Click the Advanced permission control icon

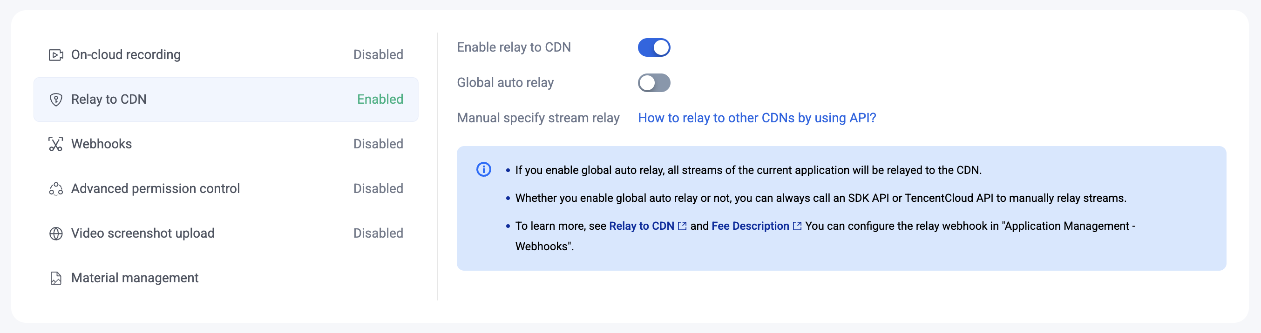pyautogui.click(x=56, y=189)
